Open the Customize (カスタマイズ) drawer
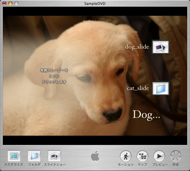This screenshot has width=190, height=171. [14, 156]
